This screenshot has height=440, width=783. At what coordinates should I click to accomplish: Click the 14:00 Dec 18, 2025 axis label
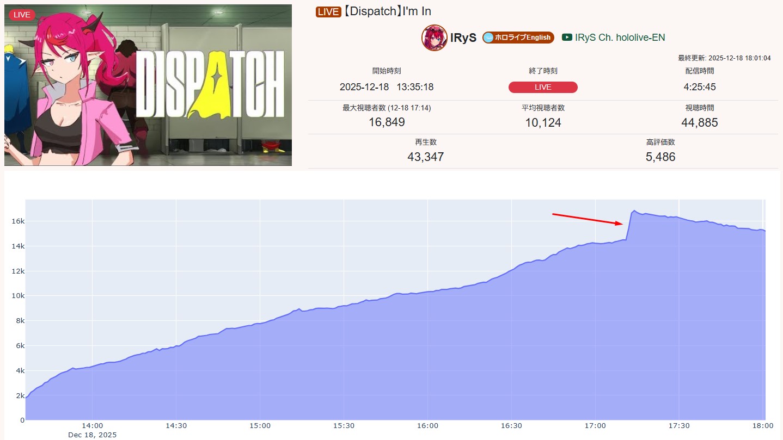pyautogui.click(x=93, y=430)
